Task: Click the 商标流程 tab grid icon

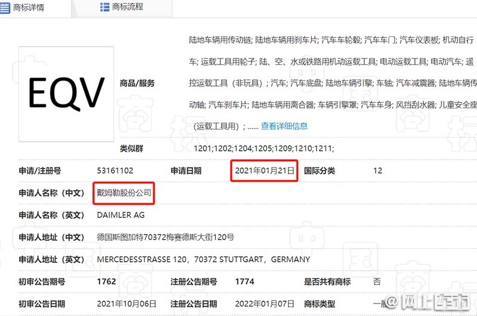Action: coord(105,7)
